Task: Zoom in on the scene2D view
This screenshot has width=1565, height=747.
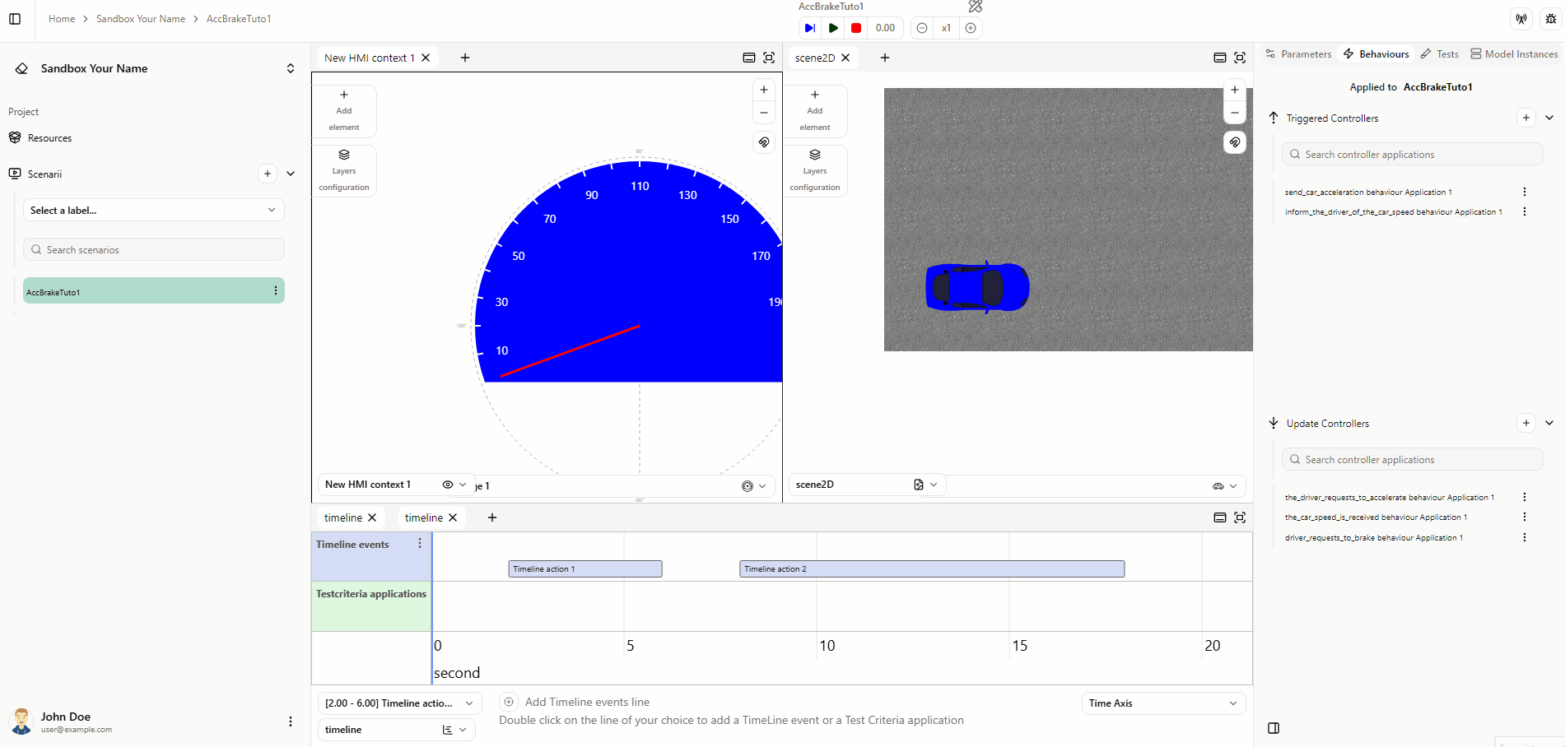Action: 1234,90
